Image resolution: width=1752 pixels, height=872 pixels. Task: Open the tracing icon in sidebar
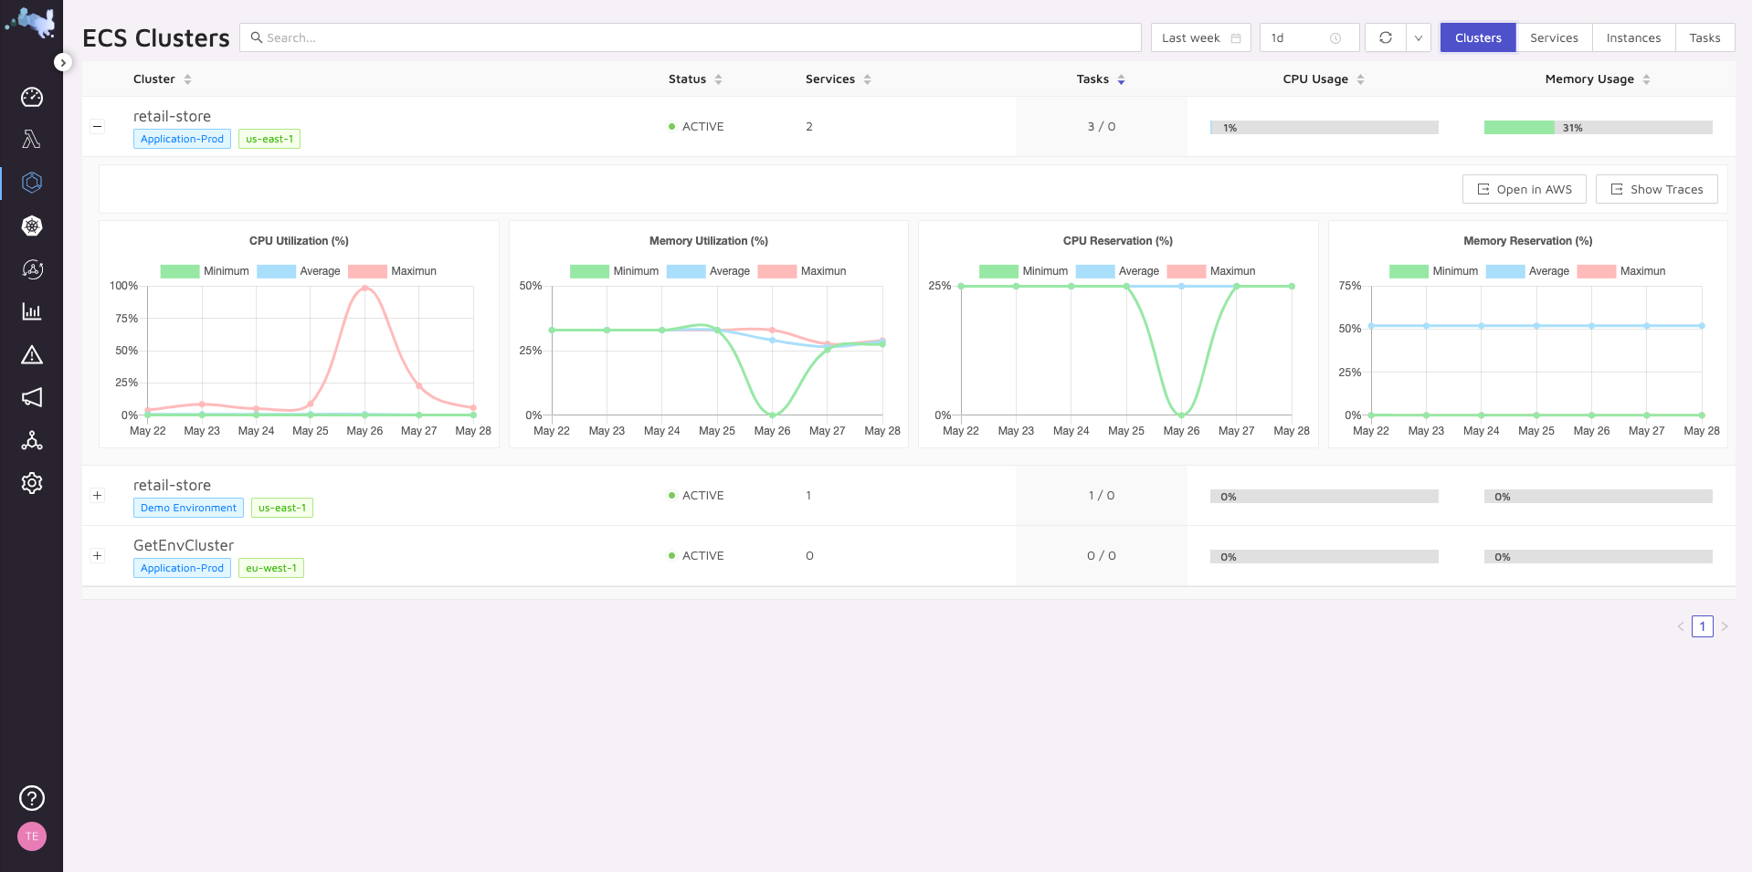click(x=32, y=268)
